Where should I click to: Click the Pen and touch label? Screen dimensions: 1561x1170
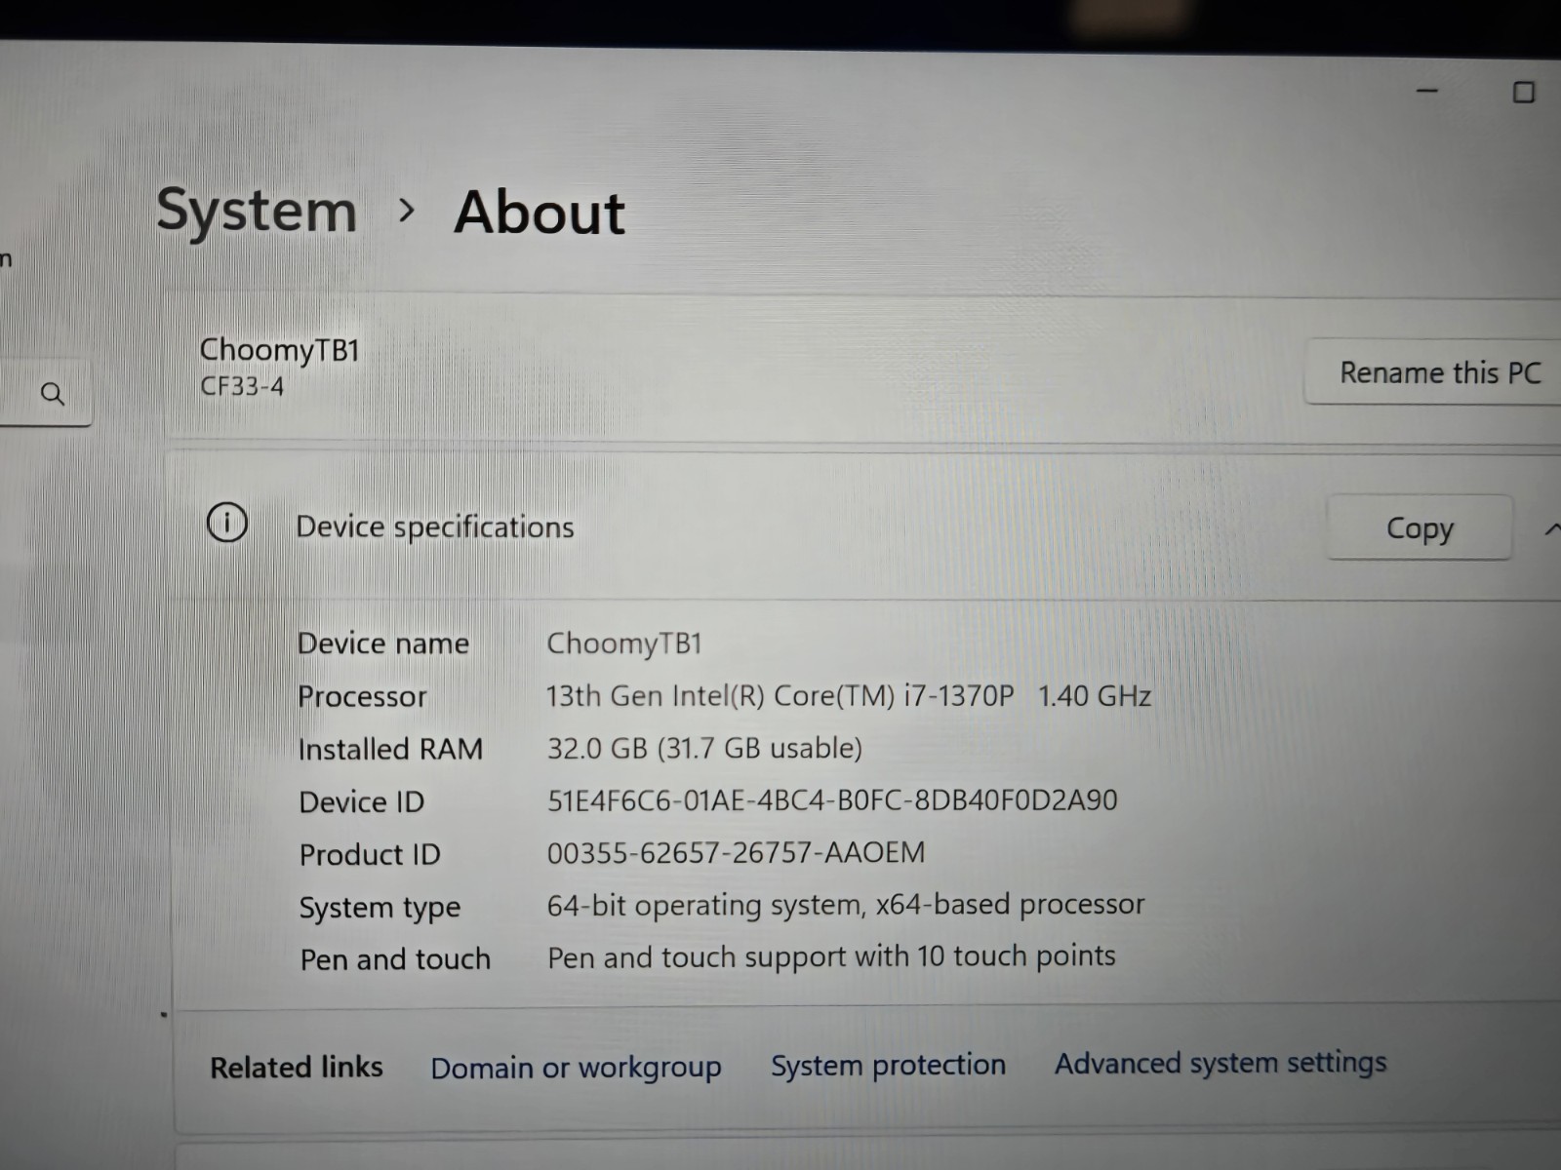pos(395,959)
